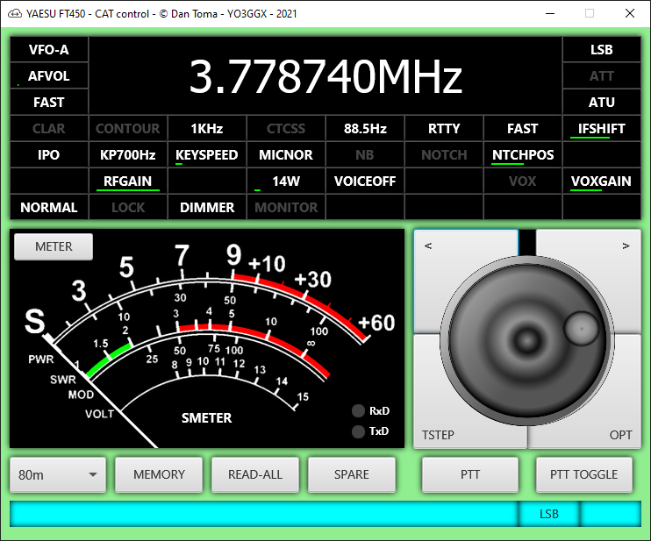Click the RxD indicator light
The width and height of the screenshot is (651, 541).
click(358, 410)
